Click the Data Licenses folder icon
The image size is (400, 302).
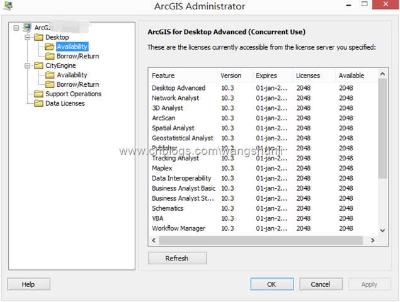coord(38,103)
